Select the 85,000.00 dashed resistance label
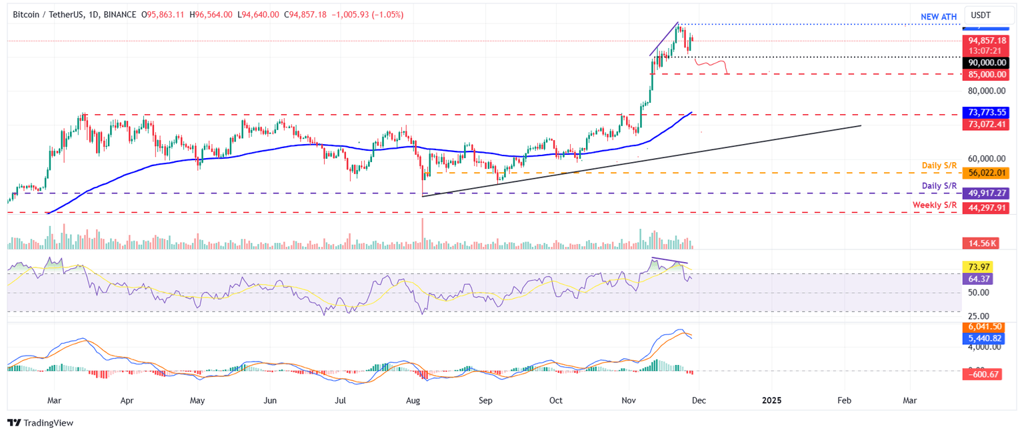Image resolution: width=1024 pixels, height=435 pixels. click(986, 75)
